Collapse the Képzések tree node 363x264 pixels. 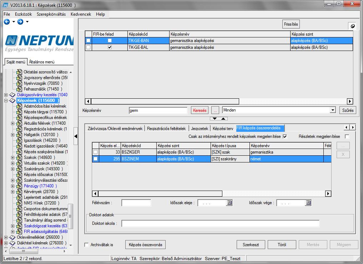[6, 100]
